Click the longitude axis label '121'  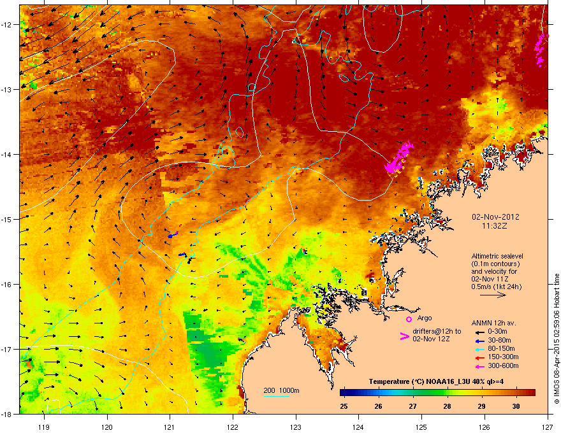tap(170, 427)
